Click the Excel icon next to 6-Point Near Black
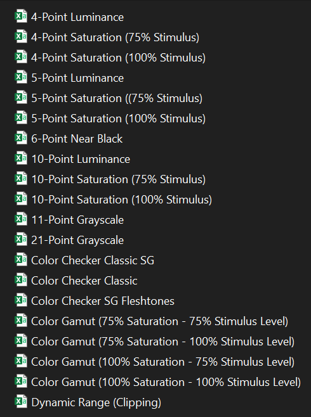Screen dimensions: 311x417 tap(21, 138)
